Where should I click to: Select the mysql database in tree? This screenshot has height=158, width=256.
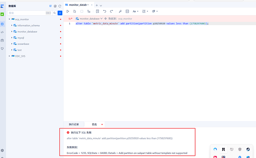[20, 38]
